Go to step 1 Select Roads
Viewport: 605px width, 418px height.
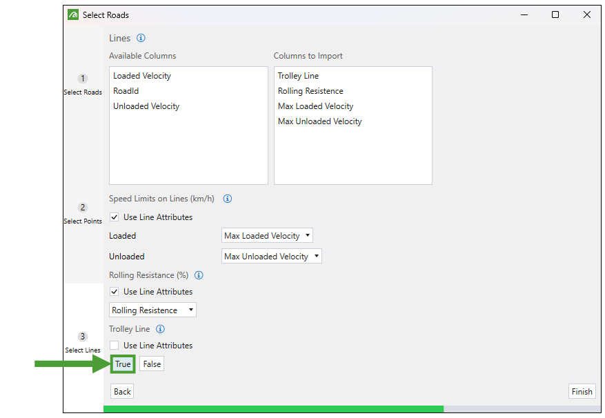83,84
